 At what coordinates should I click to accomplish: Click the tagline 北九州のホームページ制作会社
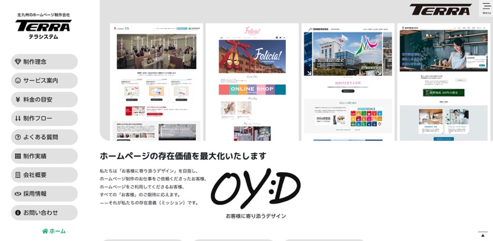point(43,15)
